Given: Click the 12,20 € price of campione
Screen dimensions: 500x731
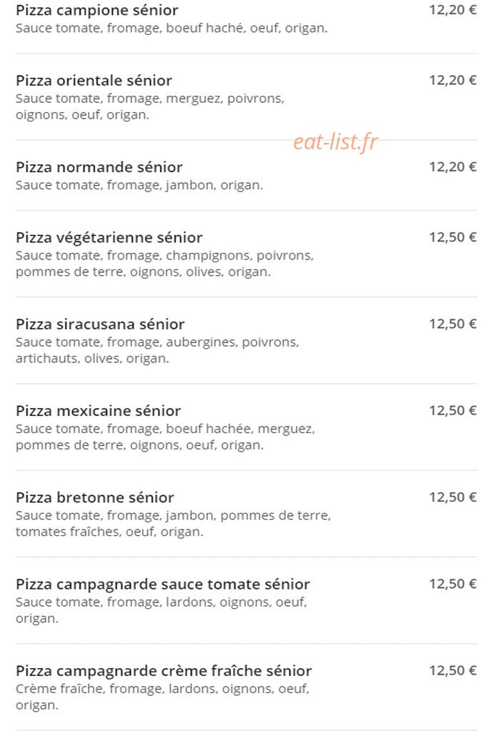Looking at the screenshot, I should pos(452,10).
